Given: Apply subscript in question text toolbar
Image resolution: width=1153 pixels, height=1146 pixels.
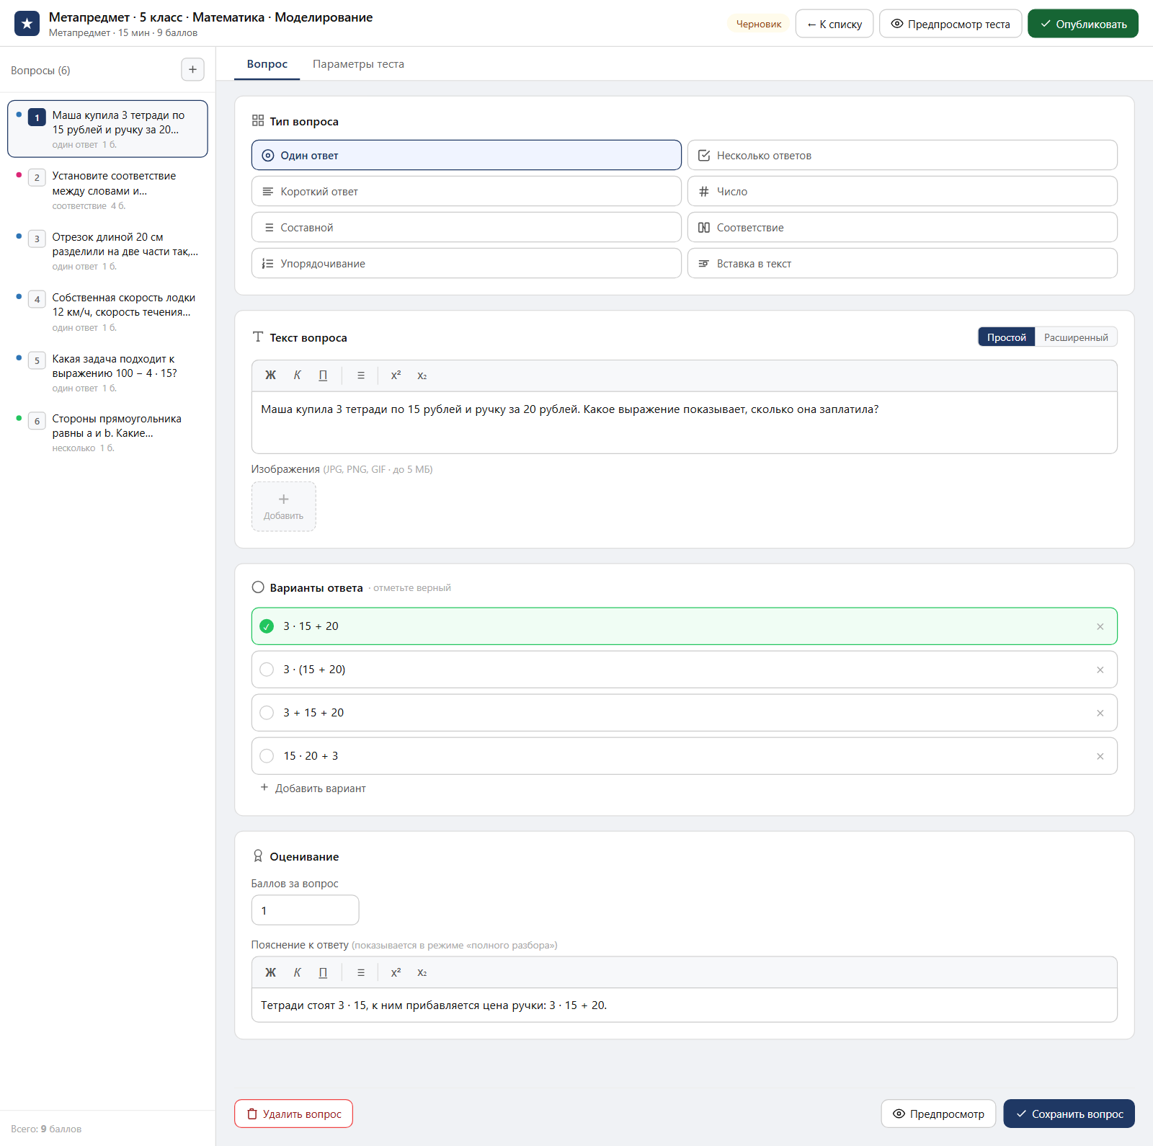Looking at the screenshot, I should (x=422, y=376).
